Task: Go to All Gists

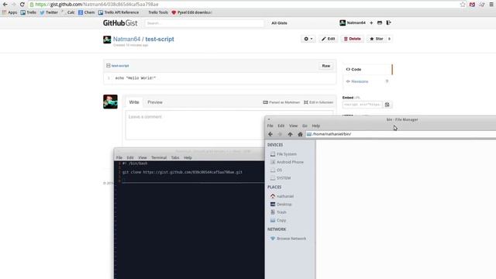Action: pyautogui.click(x=279, y=23)
